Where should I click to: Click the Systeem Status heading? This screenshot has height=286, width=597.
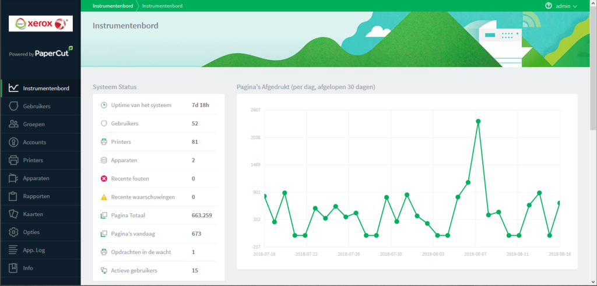click(115, 87)
